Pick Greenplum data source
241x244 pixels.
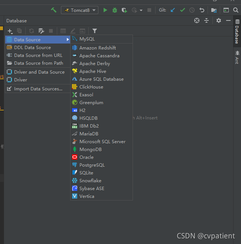(x=102, y=102)
